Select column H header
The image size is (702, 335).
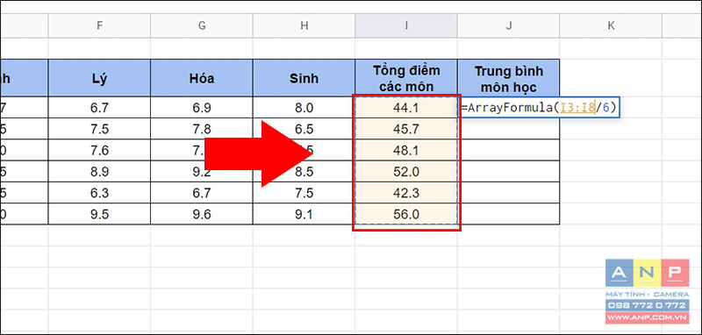click(304, 25)
